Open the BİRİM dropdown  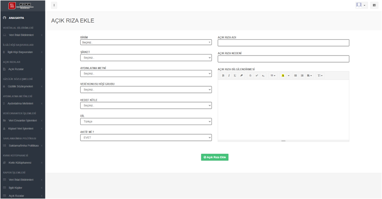click(x=146, y=42)
